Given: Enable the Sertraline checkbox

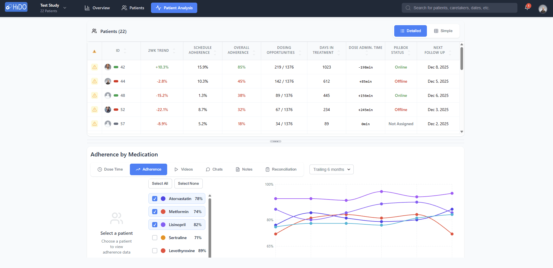Looking at the screenshot, I should 155,237.
